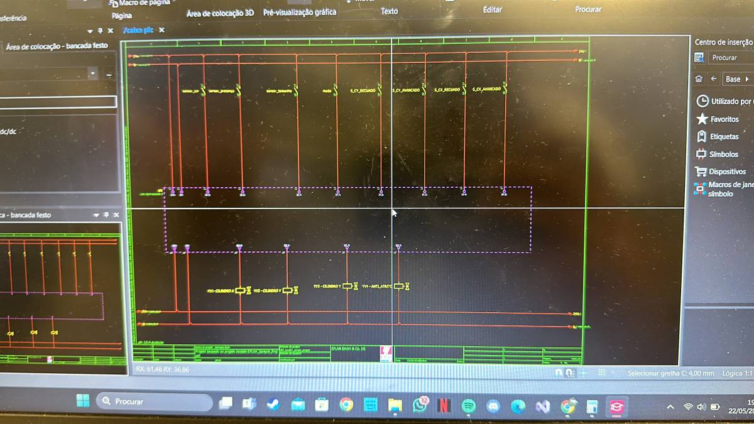The height and width of the screenshot is (424, 754).
Task: Open Área de colocação 3D from ribbon
Action: tap(220, 13)
